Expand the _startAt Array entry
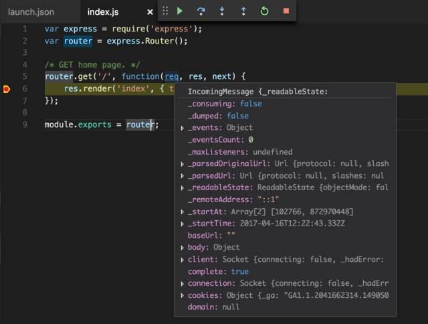 [x=183, y=212]
